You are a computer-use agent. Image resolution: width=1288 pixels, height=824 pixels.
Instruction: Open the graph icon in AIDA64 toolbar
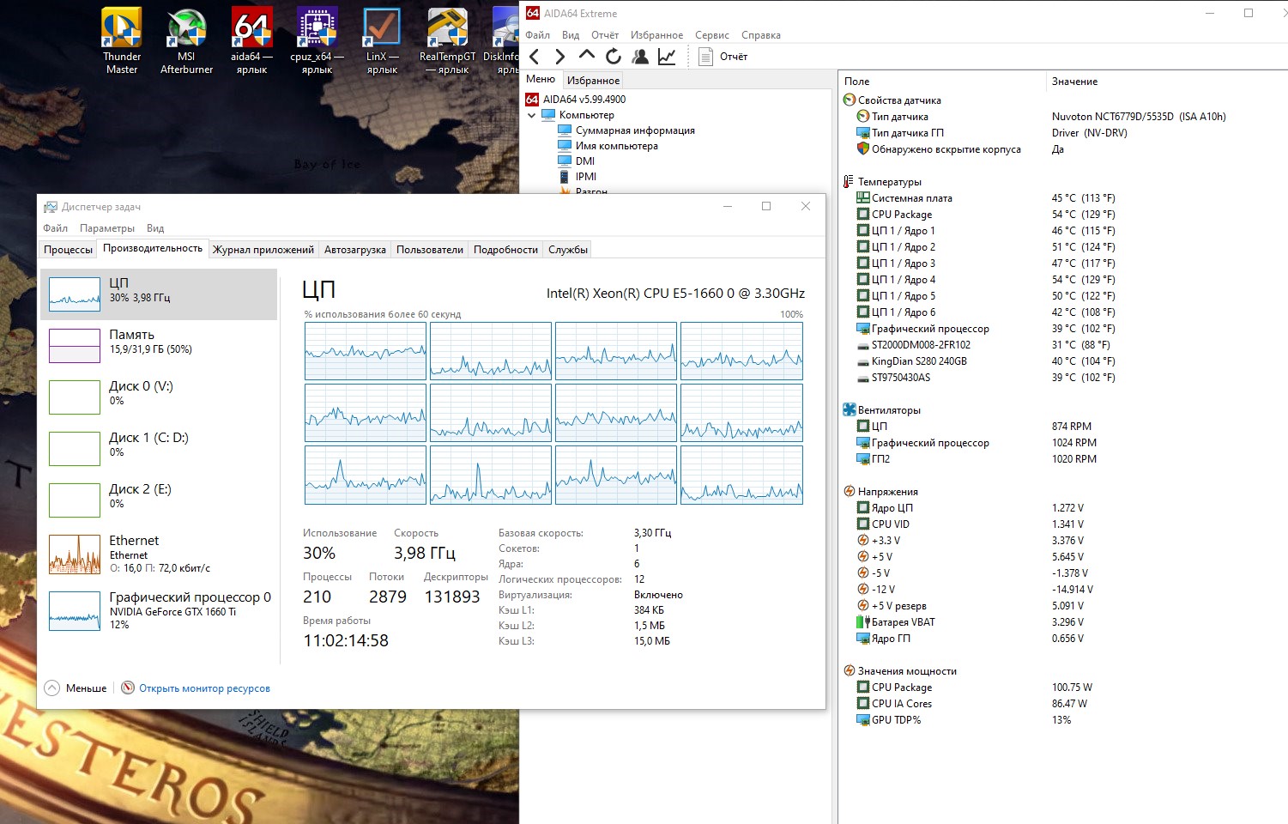(x=667, y=57)
